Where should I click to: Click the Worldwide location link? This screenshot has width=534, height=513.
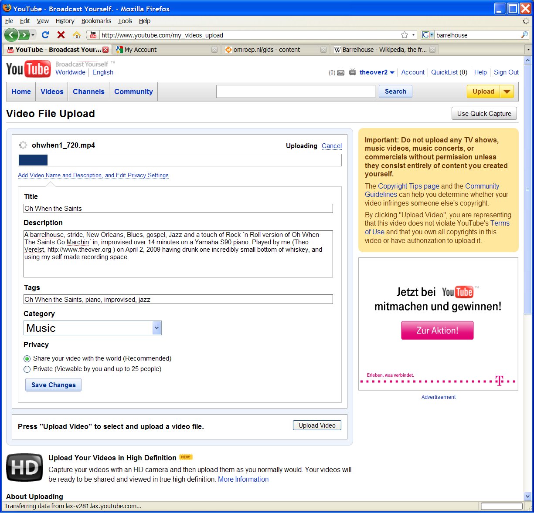(70, 72)
